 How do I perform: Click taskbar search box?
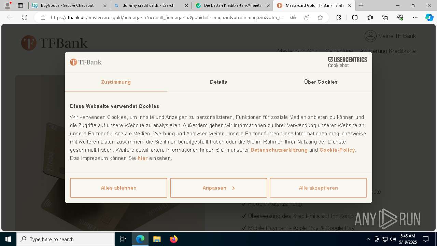pyautogui.click(x=66, y=239)
